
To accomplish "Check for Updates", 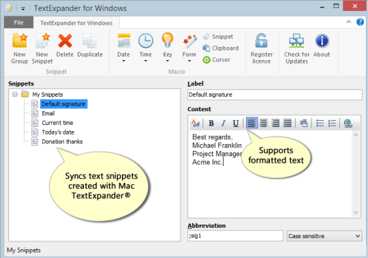I will pos(296,48).
